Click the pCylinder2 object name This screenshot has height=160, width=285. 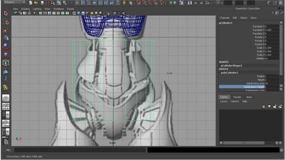[226, 23]
